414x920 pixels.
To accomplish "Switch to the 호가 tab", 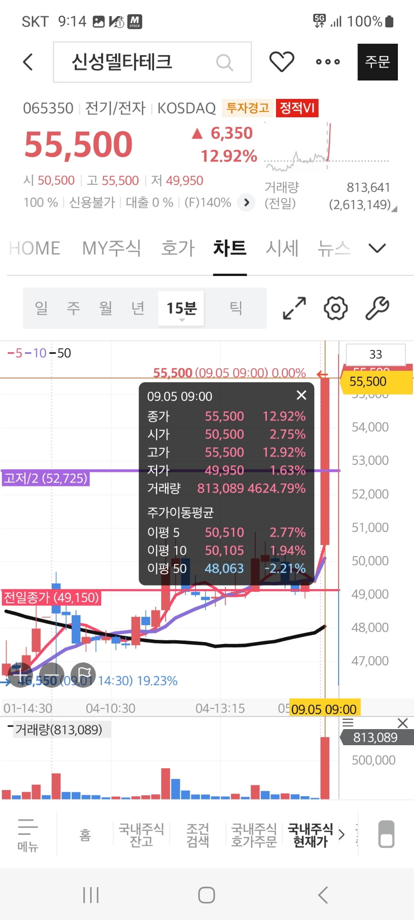I will [178, 248].
